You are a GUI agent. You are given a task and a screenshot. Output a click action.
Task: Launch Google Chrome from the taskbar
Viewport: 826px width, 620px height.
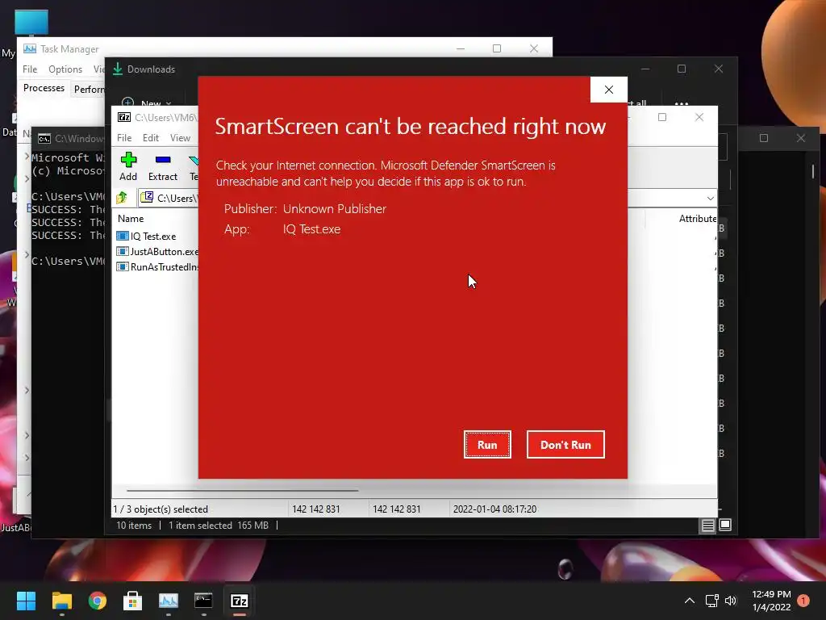point(98,601)
